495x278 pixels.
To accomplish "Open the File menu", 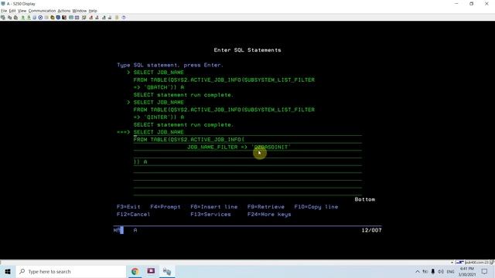I will pyautogui.click(x=4, y=11).
